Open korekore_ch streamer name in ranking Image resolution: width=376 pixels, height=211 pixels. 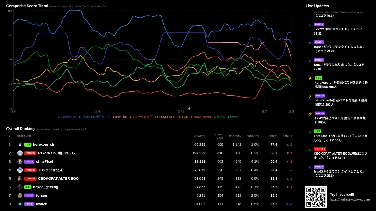pos(43,144)
